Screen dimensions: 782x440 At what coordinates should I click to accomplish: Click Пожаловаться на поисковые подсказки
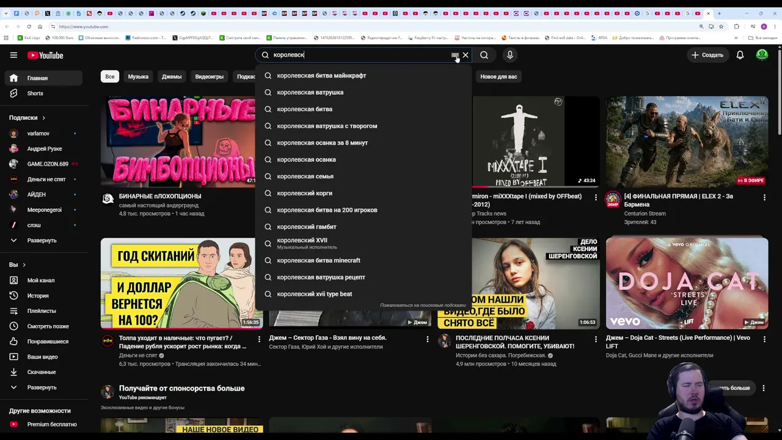pos(423,305)
